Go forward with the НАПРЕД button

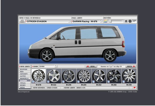[131, 66]
